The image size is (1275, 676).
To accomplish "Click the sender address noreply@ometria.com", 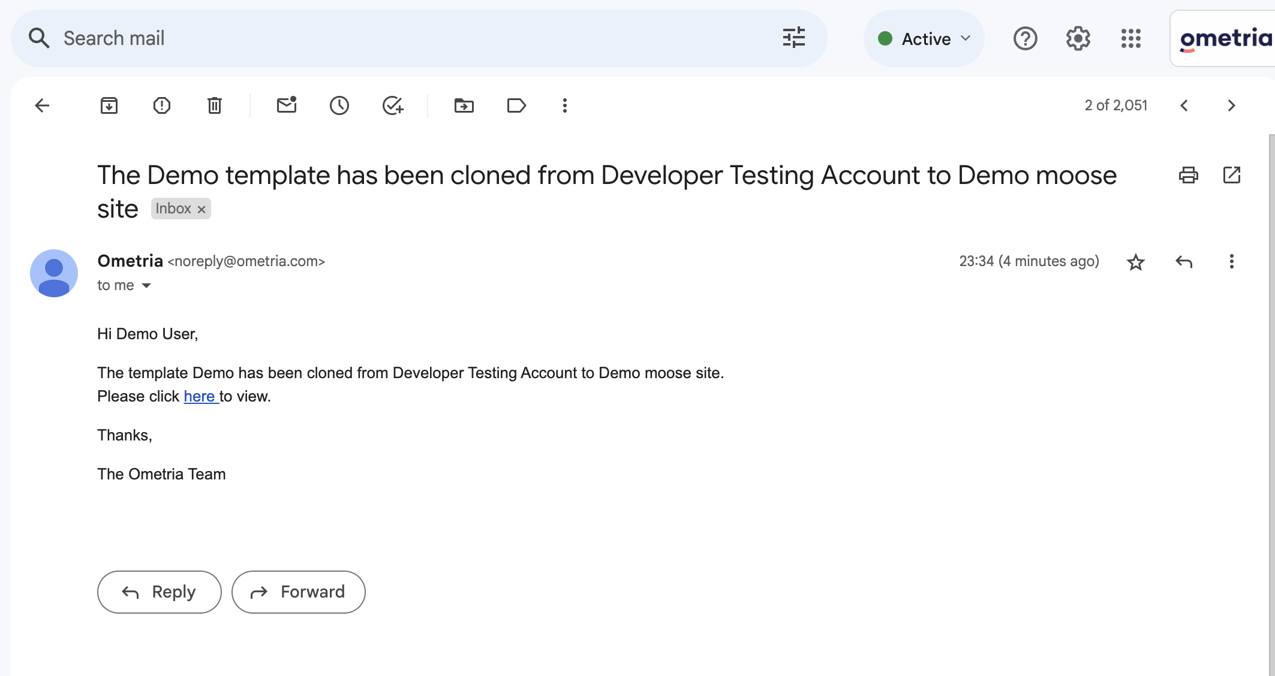I will [x=246, y=261].
